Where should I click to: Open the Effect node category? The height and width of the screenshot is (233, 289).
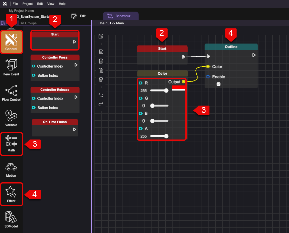(11, 194)
